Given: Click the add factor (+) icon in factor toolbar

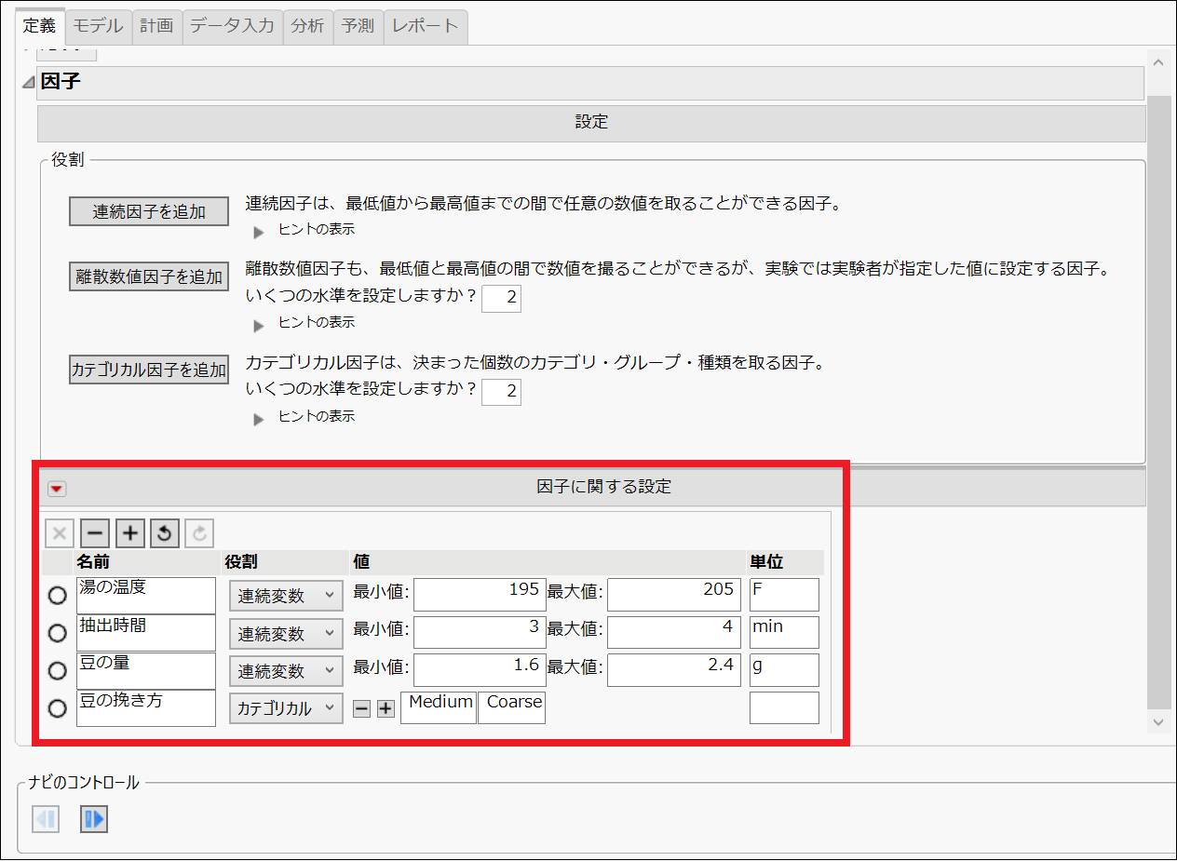Looking at the screenshot, I should (129, 532).
